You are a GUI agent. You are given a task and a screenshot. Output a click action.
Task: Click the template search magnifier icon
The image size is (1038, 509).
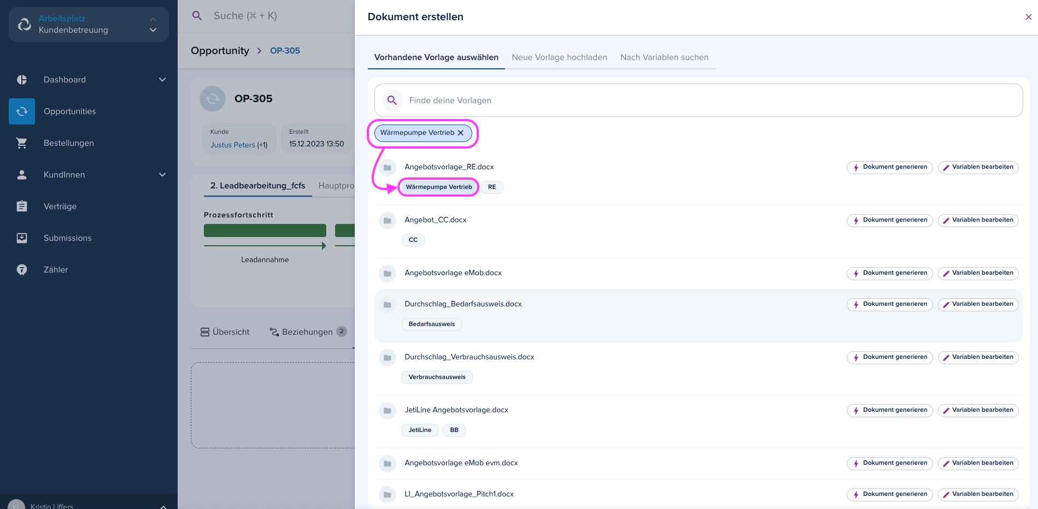(392, 100)
